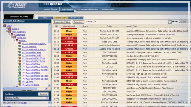
Task: Click 'Ping failed: No reply' alarm text
Action: point(152,59)
